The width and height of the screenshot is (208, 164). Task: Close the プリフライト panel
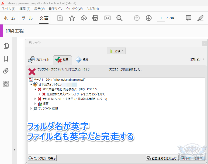[204, 43]
